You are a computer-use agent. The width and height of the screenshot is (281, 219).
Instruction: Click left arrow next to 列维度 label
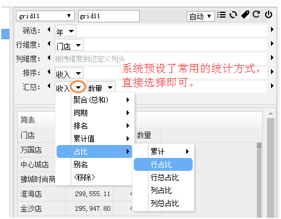point(49,58)
